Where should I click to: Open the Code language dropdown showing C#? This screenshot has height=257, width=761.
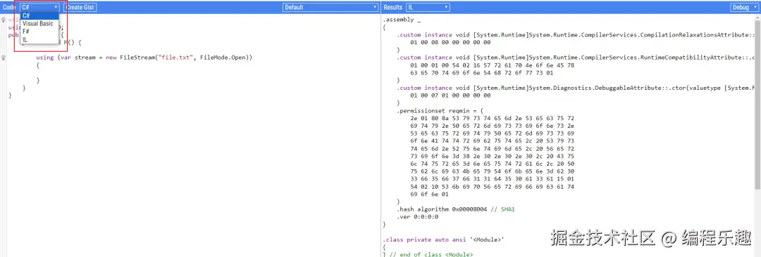click(39, 7)
